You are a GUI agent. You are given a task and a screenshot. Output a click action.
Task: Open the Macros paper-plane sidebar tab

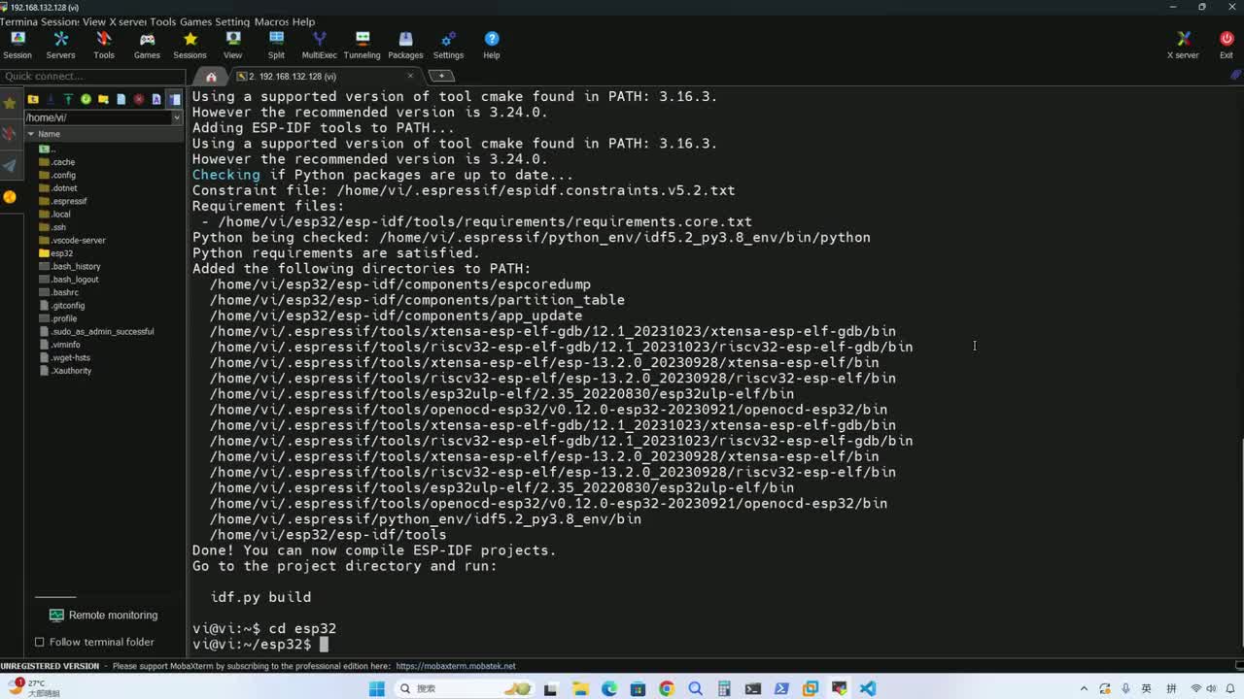(10, 165)
